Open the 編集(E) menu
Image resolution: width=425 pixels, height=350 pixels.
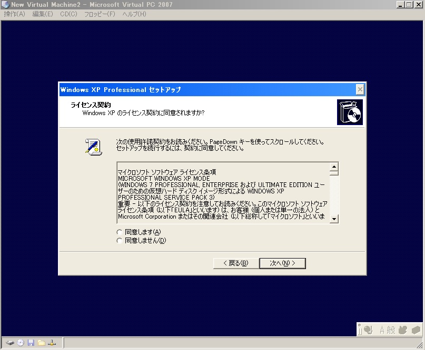coord(43,14)
